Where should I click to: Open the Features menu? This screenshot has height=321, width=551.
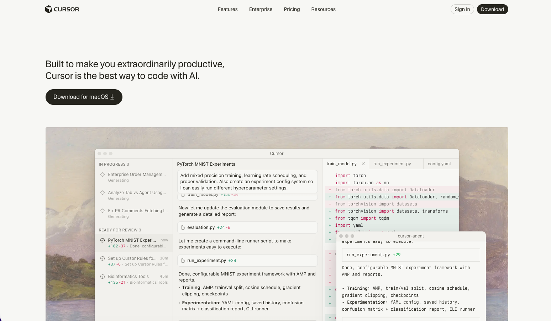point(227,9)
